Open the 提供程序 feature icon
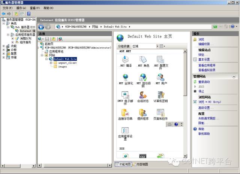This screenshot has width=240, height=174. 143,115
